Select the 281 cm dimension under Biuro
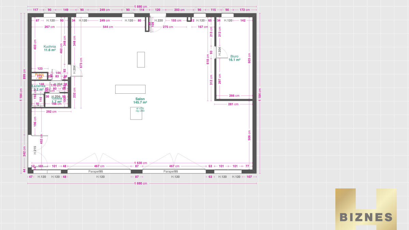The height and width of the screenshot is (230, 409). coord(233,104)
